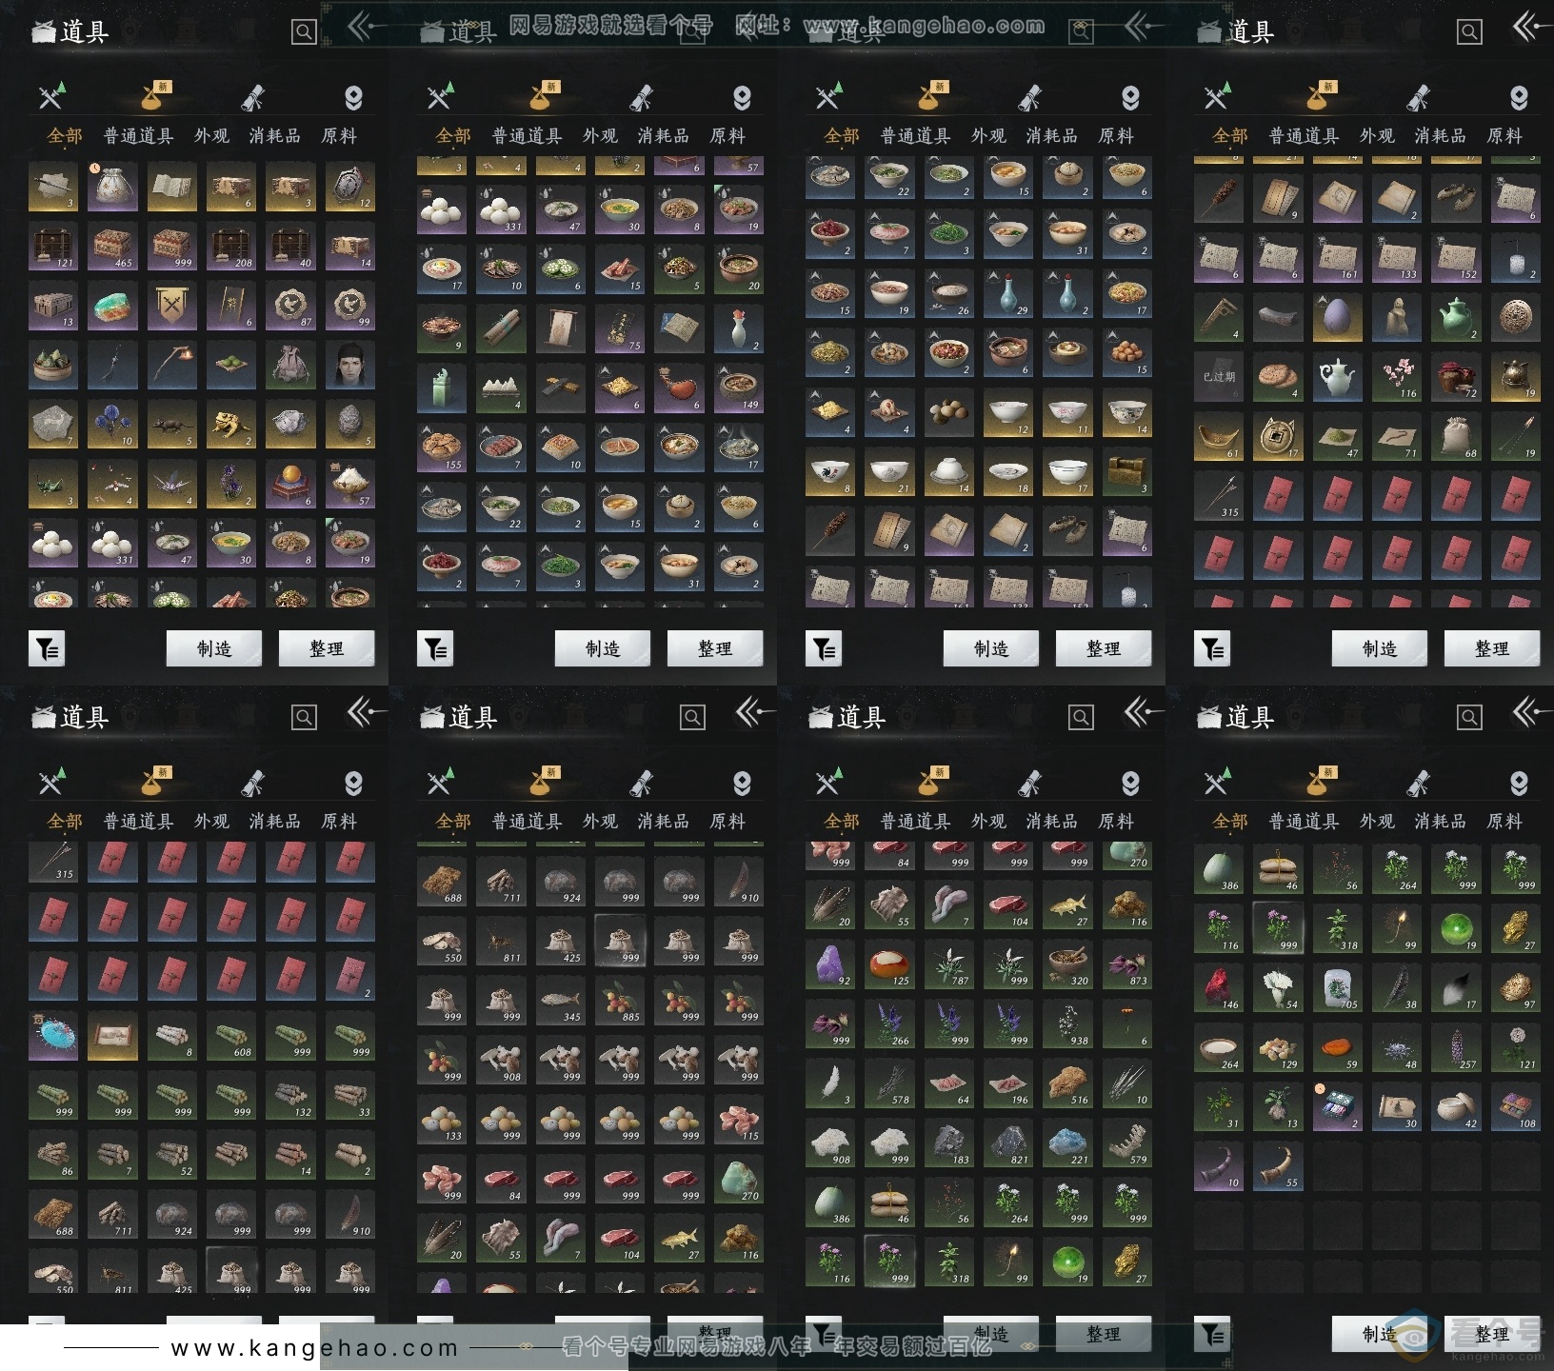The height and width of the screenshot is (1371, 1554).
Task: Open search in the bottom-right inventory panel
Action: (x=1469, y=718)
